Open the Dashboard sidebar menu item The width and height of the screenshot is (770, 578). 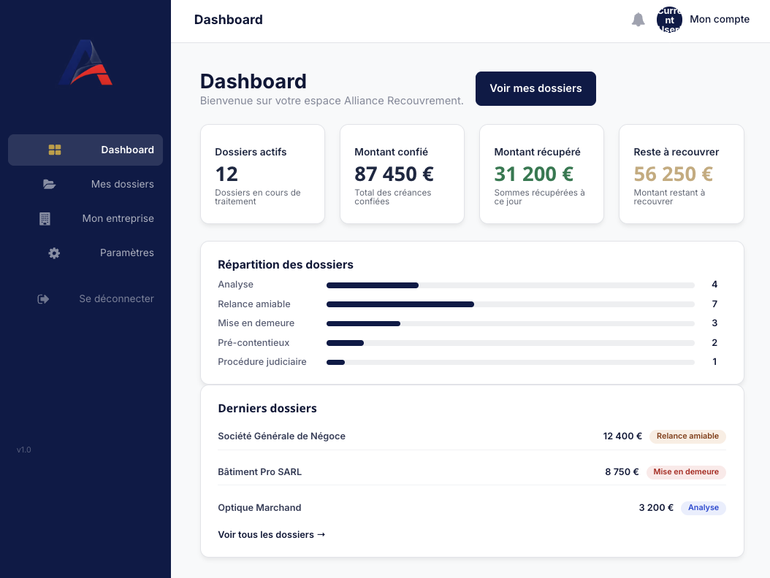(85, 150)
